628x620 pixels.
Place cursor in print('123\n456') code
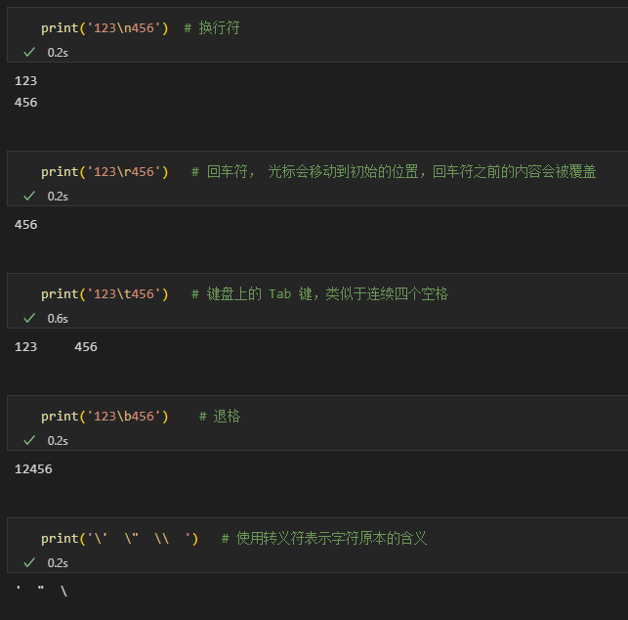pyautogui.click(x=105, y=28)
